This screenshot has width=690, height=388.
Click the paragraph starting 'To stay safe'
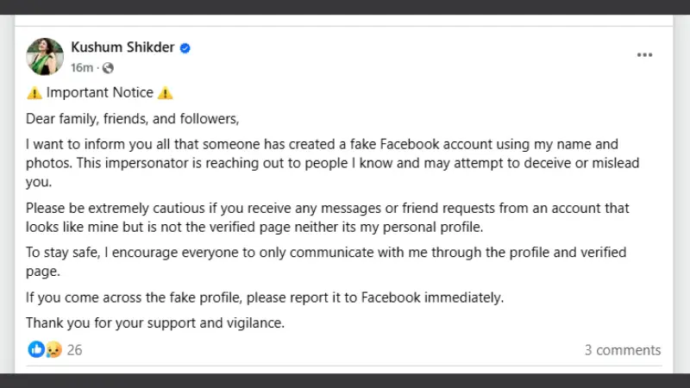coord(326,262)
